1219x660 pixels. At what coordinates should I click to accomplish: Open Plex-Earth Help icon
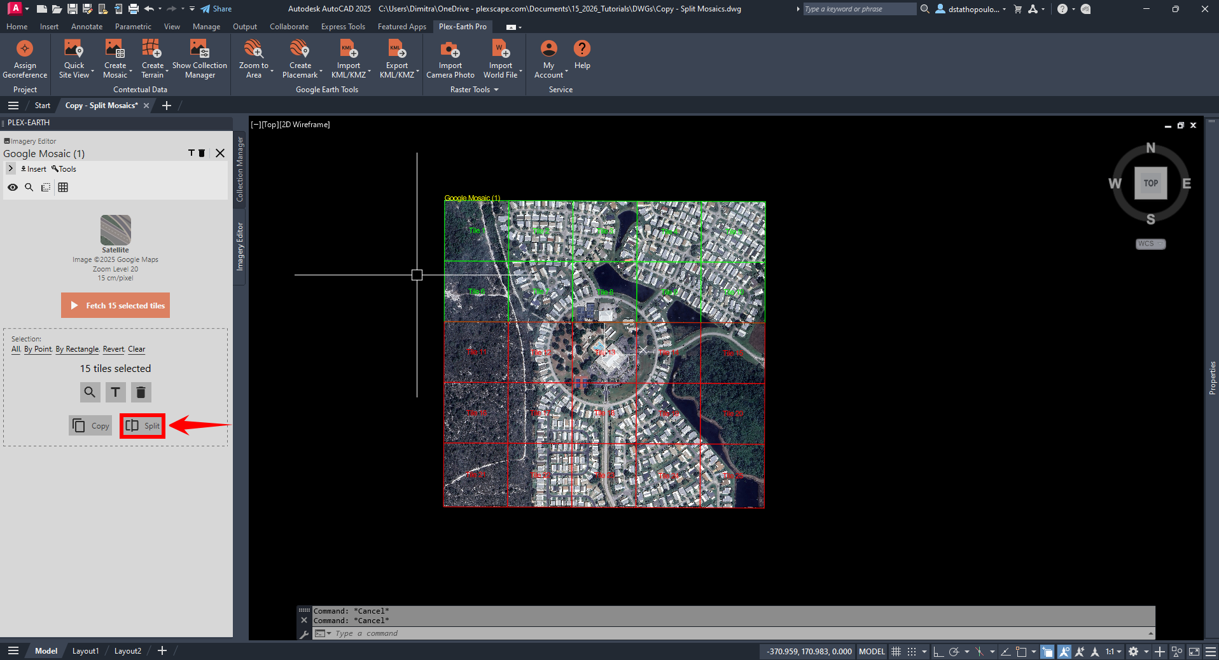point(582,49)
